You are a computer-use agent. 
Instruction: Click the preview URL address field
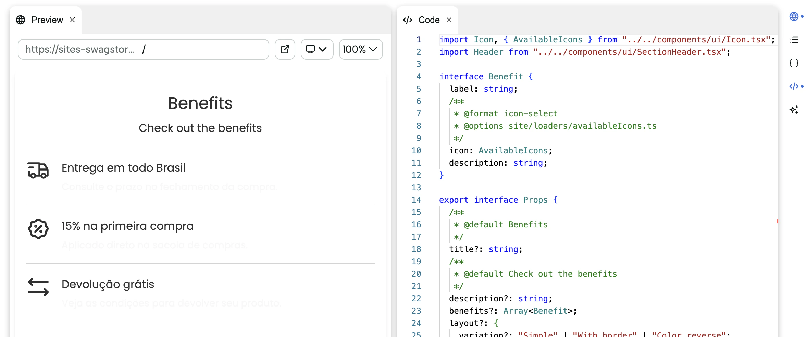click(x=143, y=49)
